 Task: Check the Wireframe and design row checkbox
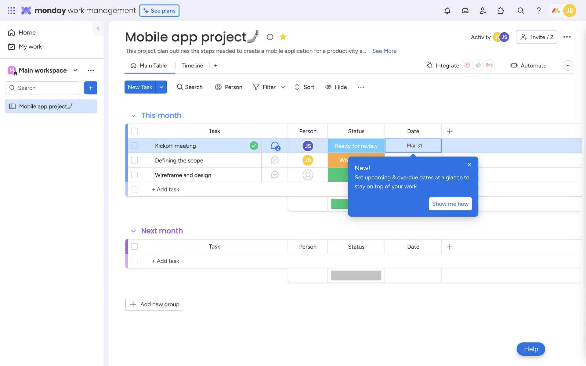pyautogui.click(x=134, y=175)
